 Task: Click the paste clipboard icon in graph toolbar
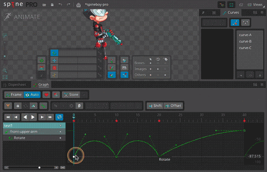pos(79,106)
